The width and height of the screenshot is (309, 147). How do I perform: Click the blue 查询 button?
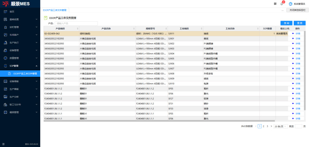pos(286,23)
